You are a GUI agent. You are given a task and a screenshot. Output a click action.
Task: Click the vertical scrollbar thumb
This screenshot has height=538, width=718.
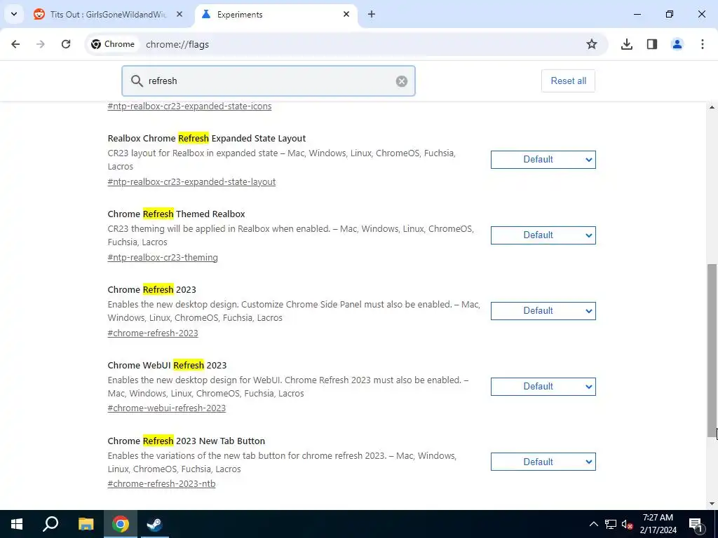(712, 351)
